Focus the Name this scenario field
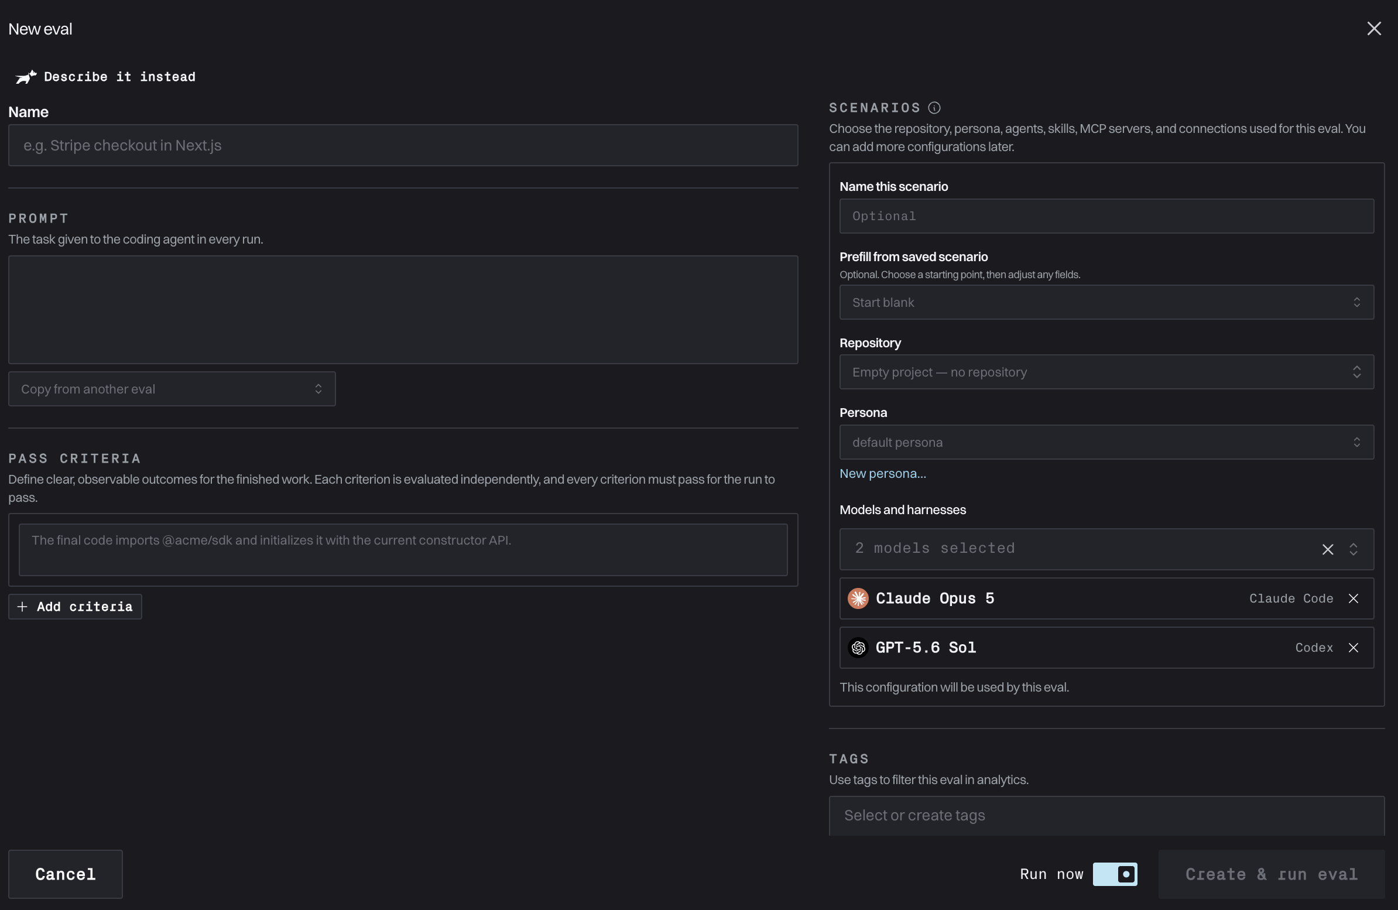1398x910 pixels. click(1106, 216)
